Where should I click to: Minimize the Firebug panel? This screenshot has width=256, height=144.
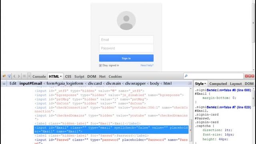[x=246, y=76]
